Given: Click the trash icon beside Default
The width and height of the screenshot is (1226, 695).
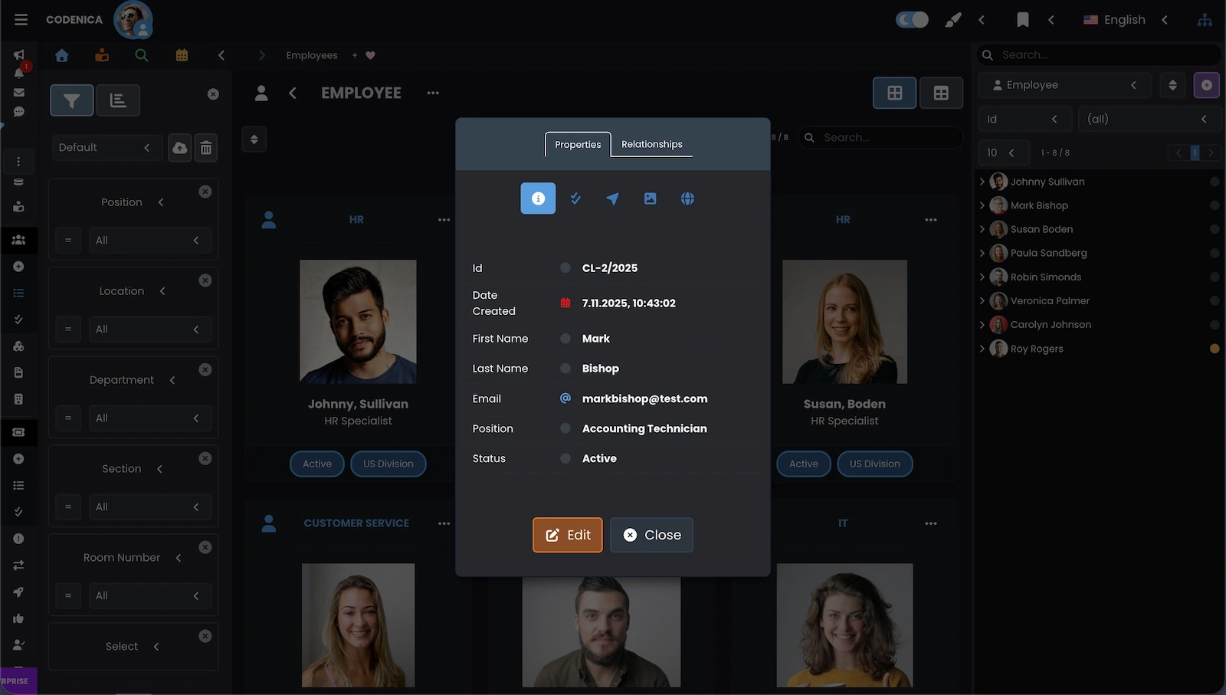Looking at the screenshot, I should (206, 148).
